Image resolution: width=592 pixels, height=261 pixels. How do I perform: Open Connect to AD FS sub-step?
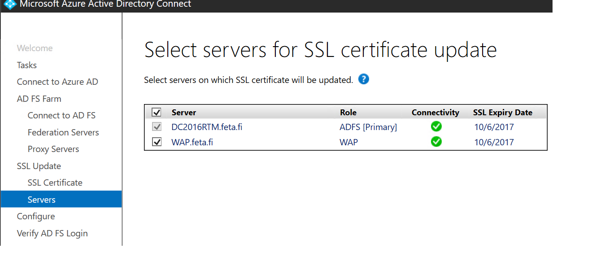click(61, 115)
